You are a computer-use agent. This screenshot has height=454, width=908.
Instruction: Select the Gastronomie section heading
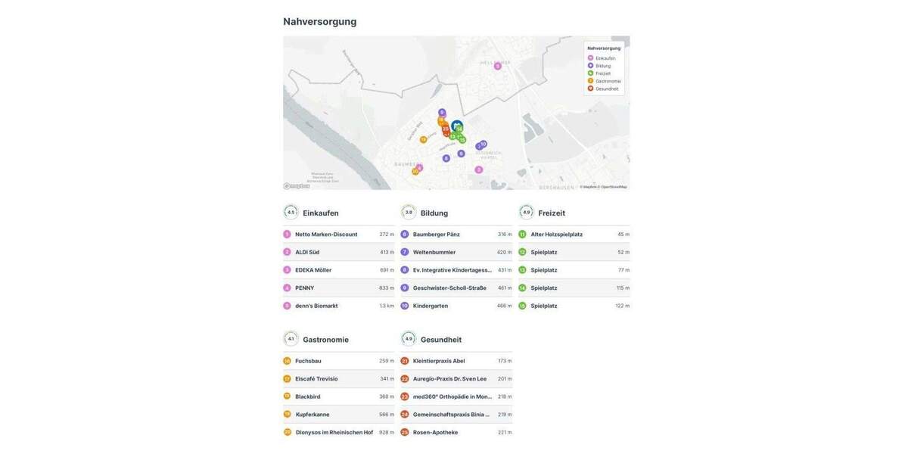tap(325, 337)
